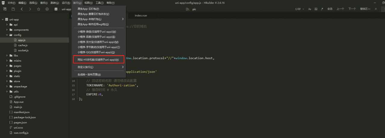Image resolution: width=385 pixels, height=138 pixels.
Task: Click 替换区<< replace toggle
Action: tap(365, 9)
